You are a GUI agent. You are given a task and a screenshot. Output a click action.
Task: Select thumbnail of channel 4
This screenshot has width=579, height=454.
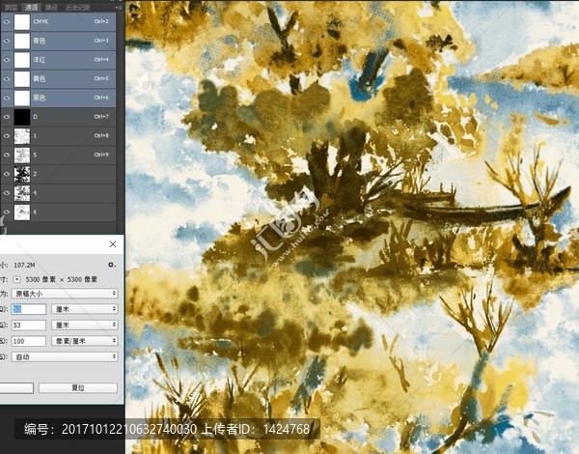point(22,193)
